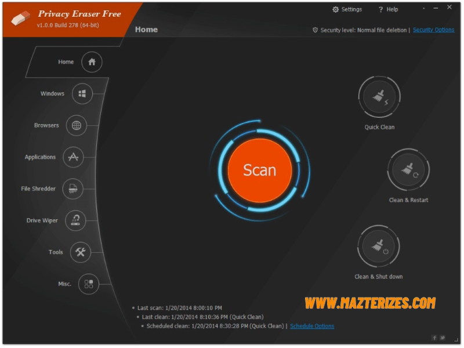This screenshot has height=348, width=464.
Task: Switch to the Browsers tab label
Action: (46, 125)
